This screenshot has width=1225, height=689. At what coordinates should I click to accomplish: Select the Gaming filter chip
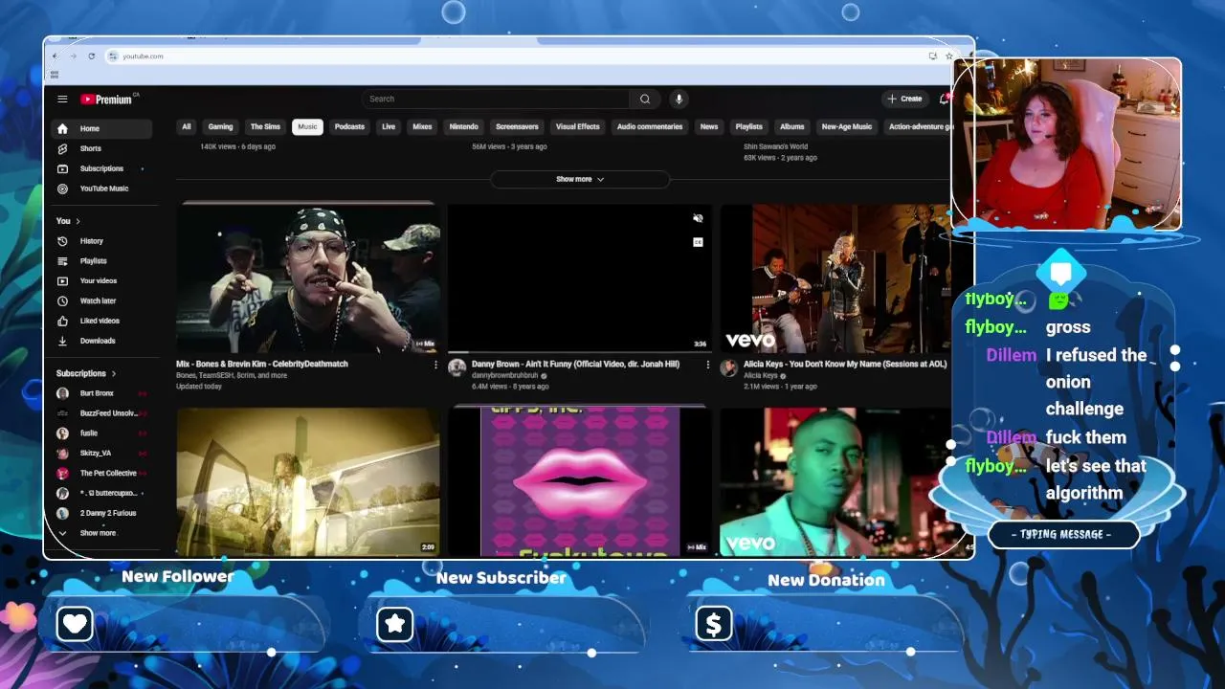221,126
